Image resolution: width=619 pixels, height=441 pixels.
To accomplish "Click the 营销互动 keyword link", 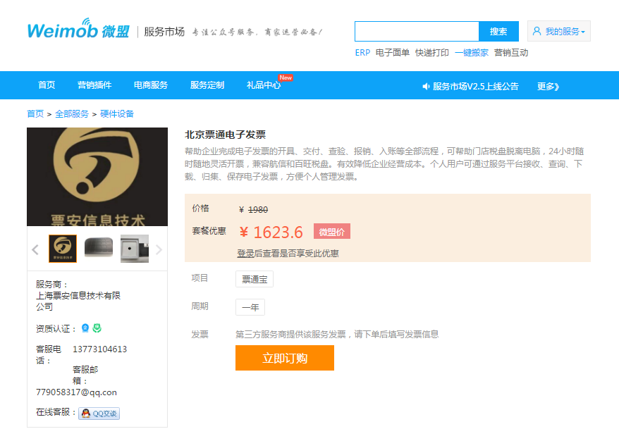I will coord(511,52).
